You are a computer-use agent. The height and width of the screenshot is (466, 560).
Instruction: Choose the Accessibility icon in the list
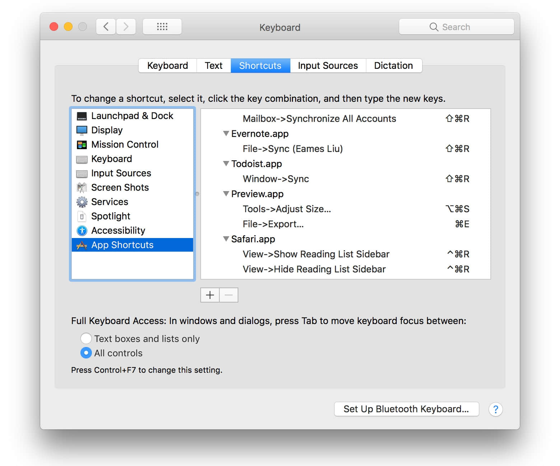click(x=82, y=230)
